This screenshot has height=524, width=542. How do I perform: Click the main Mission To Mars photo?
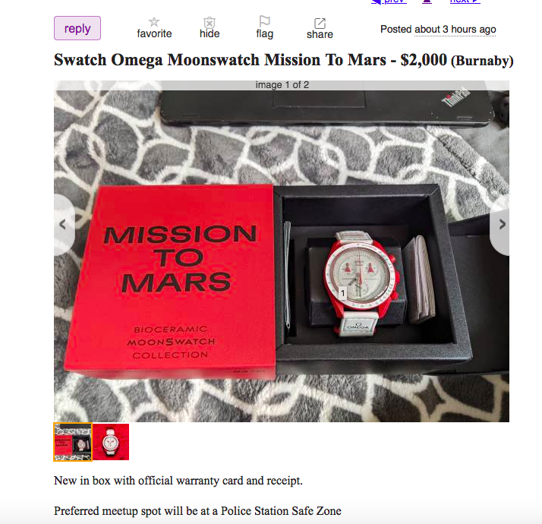(282, 256)
